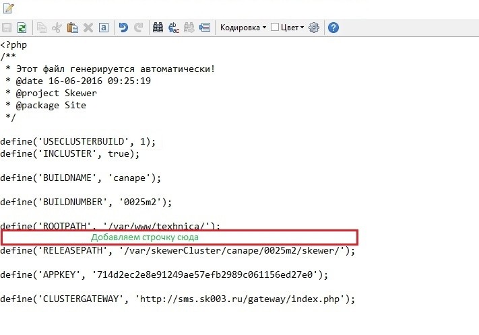Toggle the Цвет syntax highlighting checkbox
The height and width of the screenshot is (335, 479).
pos(274,28)
